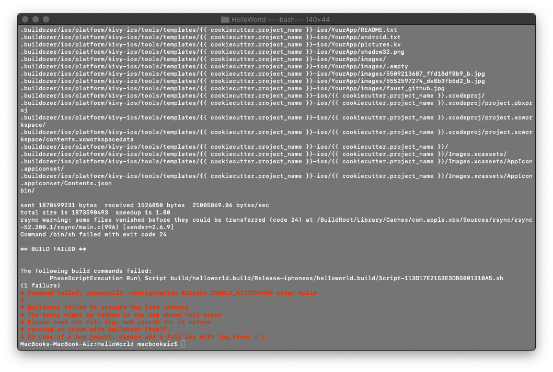The image size is (553, 372).
Task: Click the red close button
Action: pyautogui.click(x=24, y=19)
